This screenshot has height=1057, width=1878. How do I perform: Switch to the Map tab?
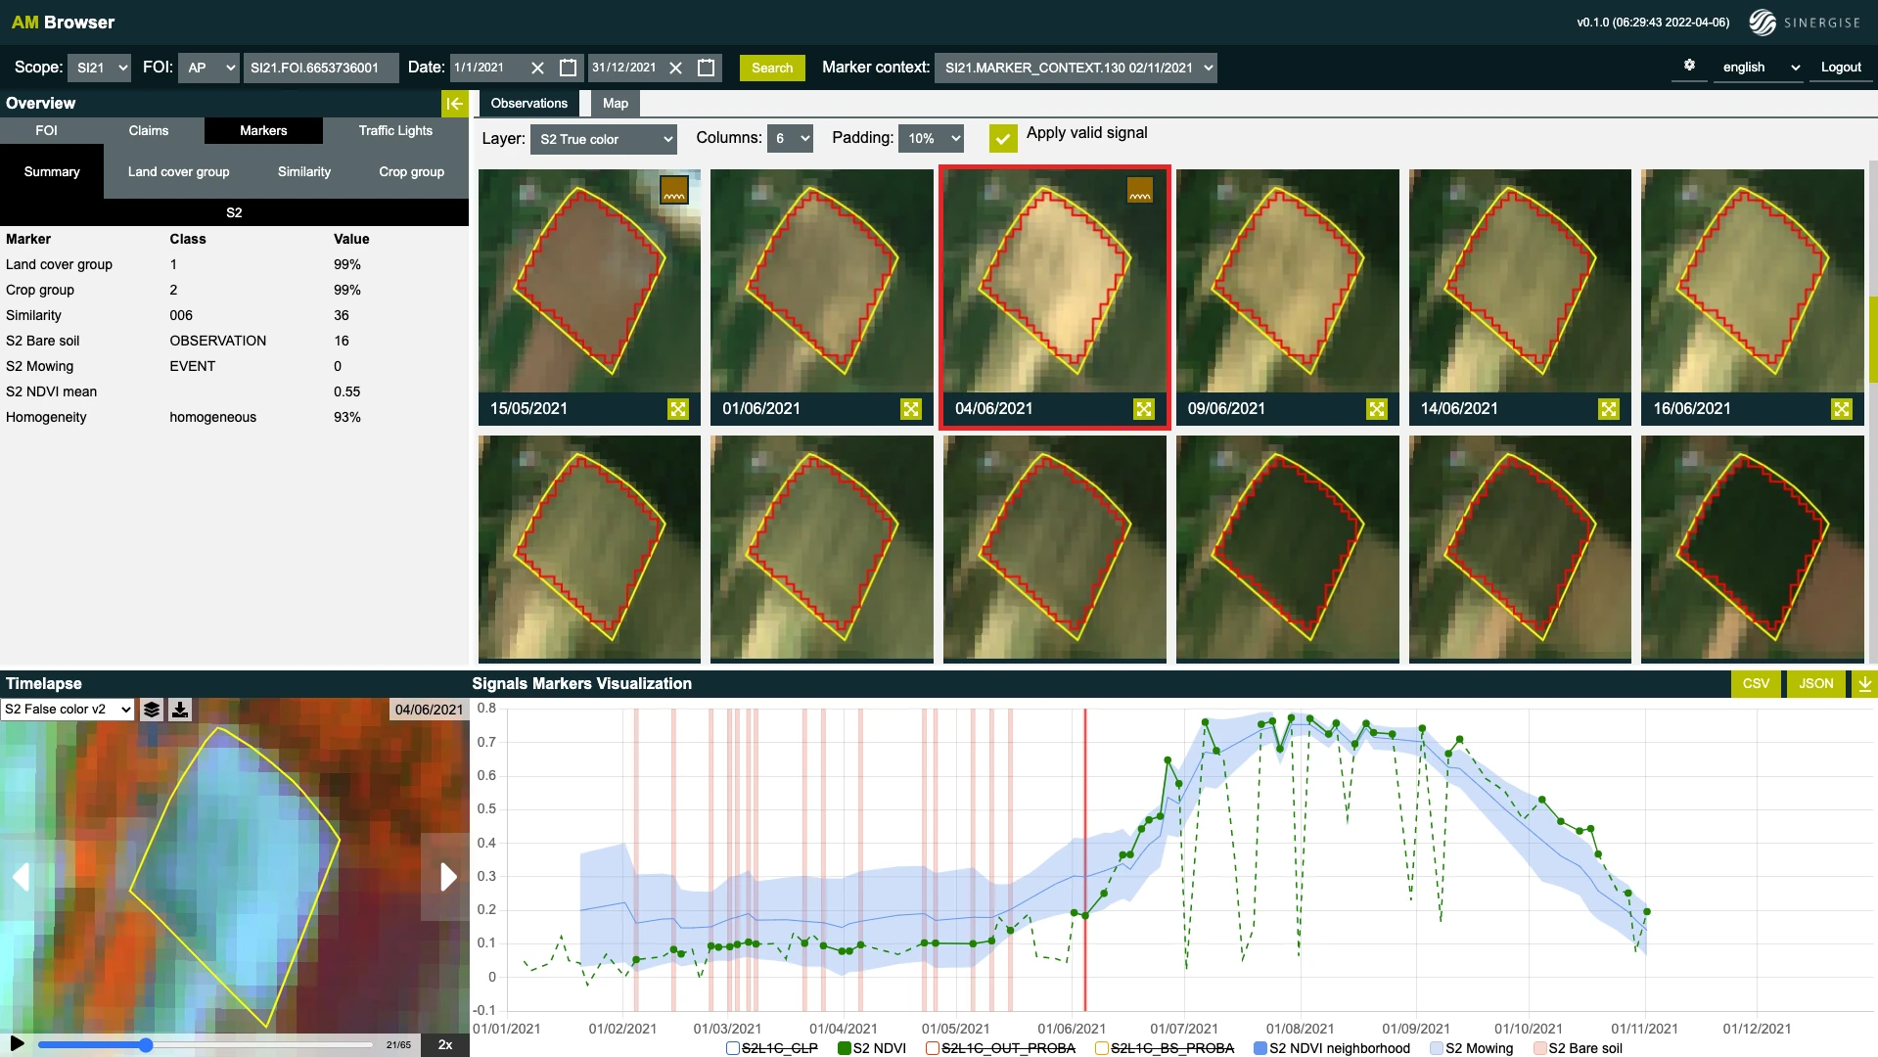pyautogui.click(x=615, y=104)
